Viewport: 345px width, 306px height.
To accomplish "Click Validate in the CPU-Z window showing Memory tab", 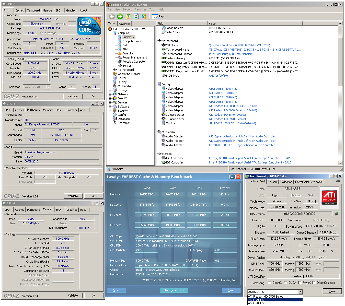I will 73,296.
